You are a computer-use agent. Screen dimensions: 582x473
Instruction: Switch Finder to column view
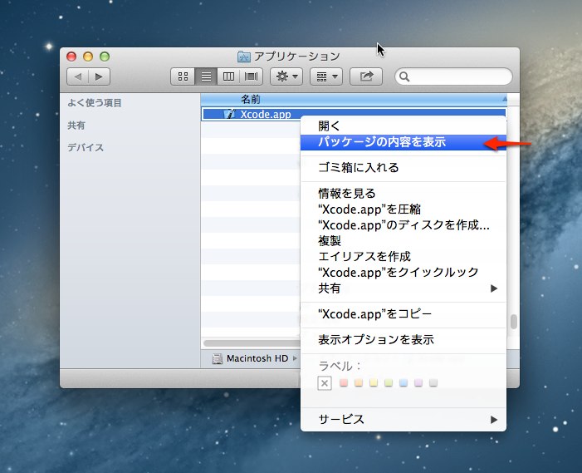(228, 77)
